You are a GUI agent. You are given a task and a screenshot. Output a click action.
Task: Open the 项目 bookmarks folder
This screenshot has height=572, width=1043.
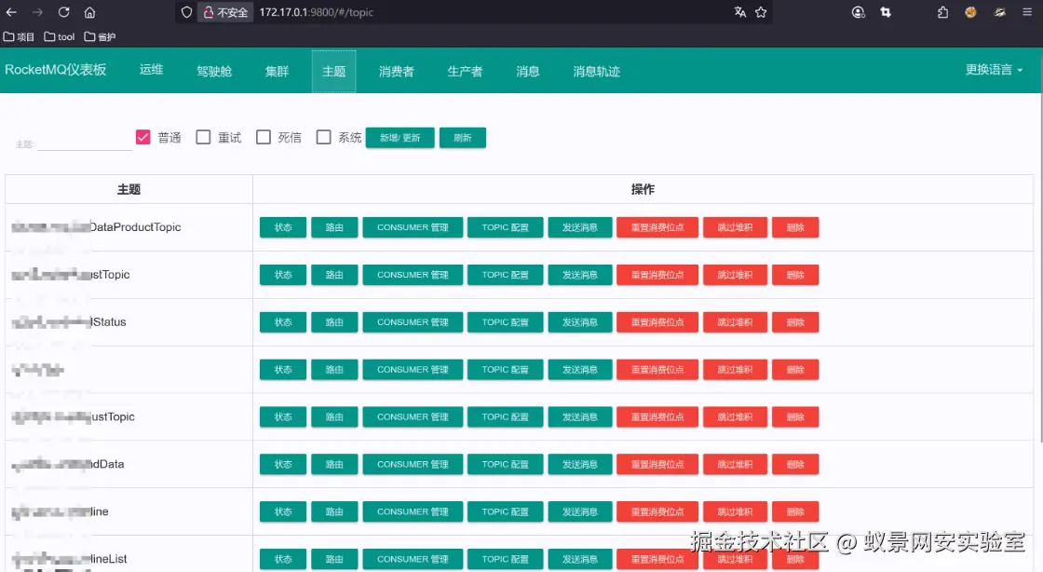19,36
